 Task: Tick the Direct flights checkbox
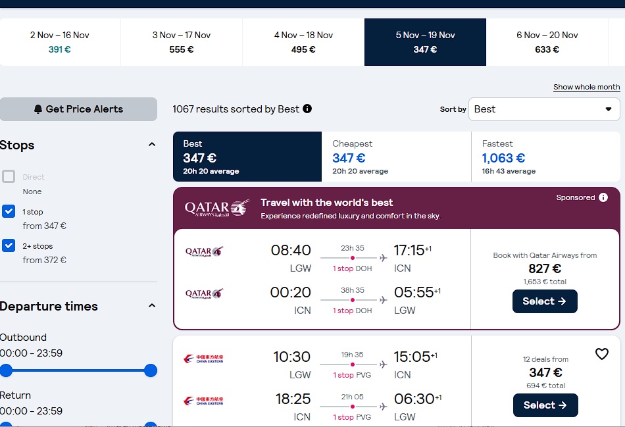click(x=9, y=176)
